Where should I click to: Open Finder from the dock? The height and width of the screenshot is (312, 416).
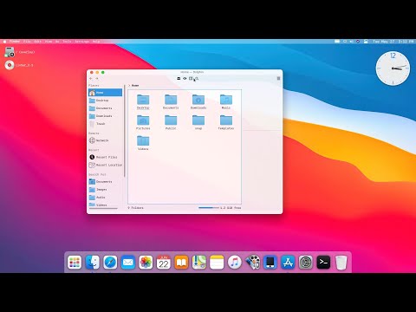(93, 263)
